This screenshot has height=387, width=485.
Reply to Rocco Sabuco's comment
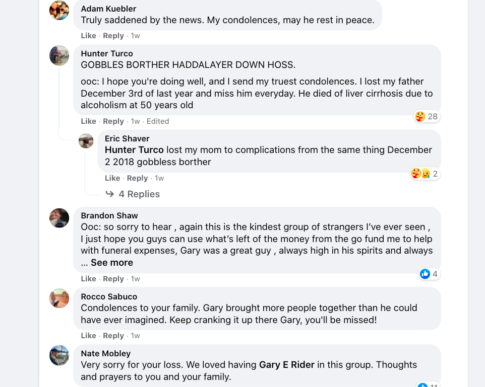click(113, 336)
